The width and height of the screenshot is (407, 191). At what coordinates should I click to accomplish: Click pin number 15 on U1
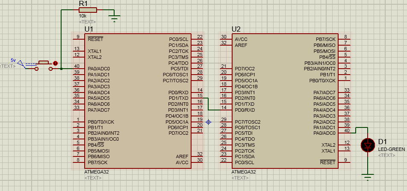click(200, 95)
